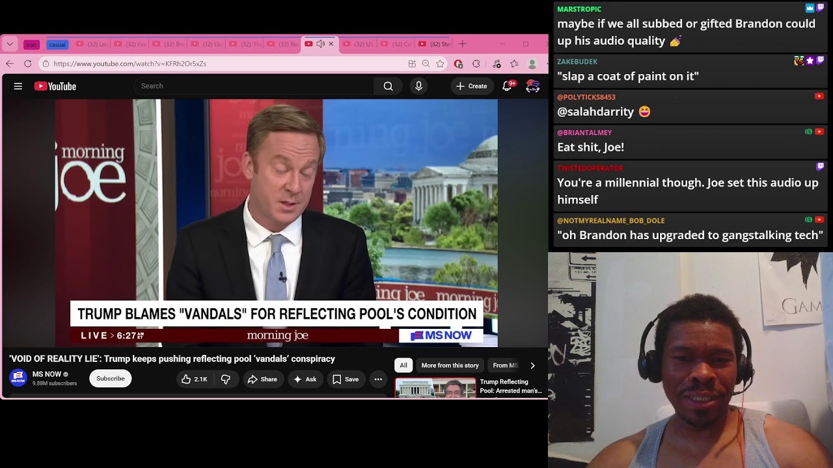Open 'Trump Reflecting Pool: Arrested man's' title

[x=511, y=386]
